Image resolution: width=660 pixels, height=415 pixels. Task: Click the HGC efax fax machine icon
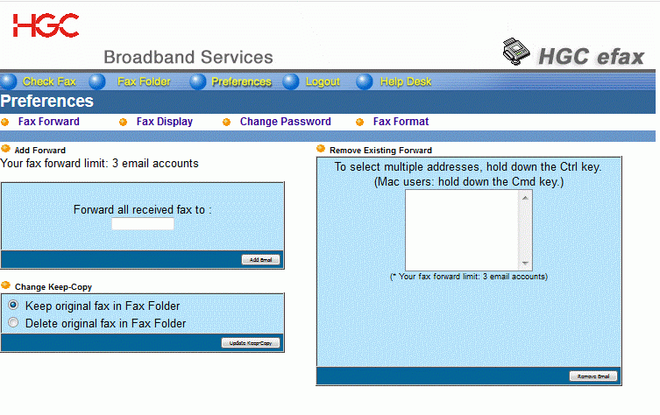click(x=516, y=52)
